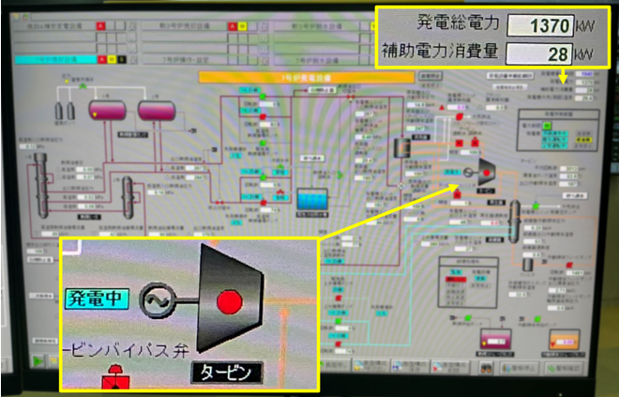Select the left magenta storage tank
This screenshot has height=397, width=619.
point(107,111)
